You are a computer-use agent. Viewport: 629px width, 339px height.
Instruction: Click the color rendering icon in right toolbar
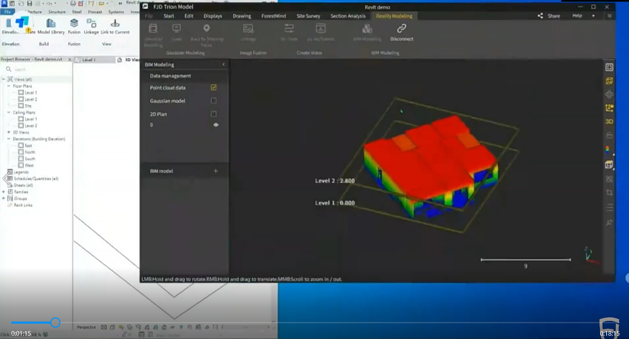(608, 149)
